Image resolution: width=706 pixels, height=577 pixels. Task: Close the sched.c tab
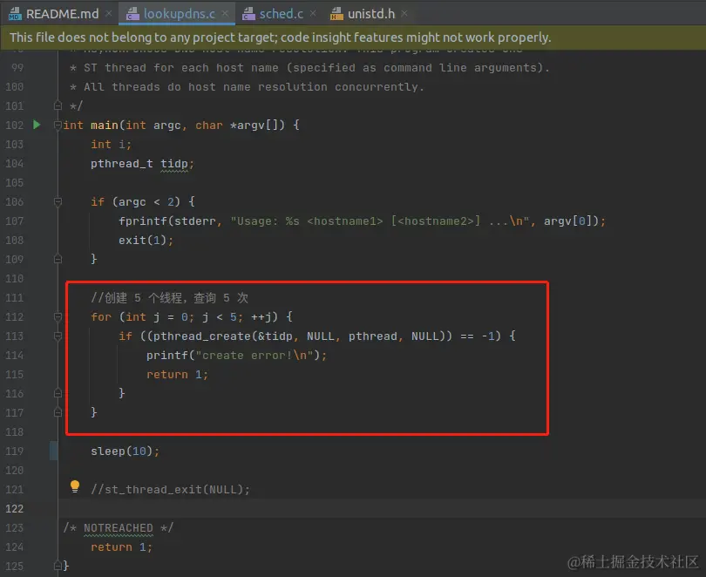313,14
